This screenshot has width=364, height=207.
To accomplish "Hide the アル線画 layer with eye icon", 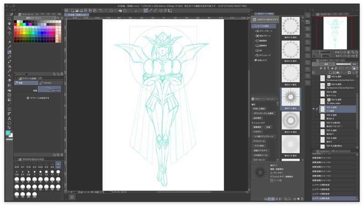I will [314, 109].
